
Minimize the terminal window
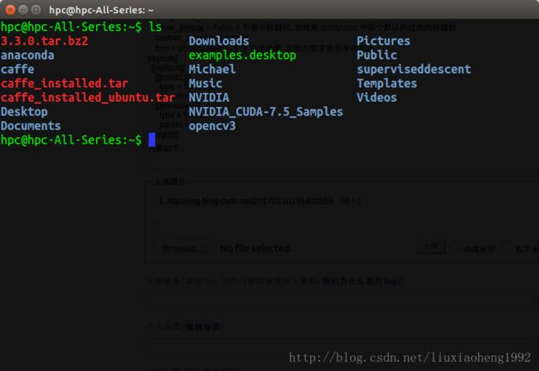click(23, 10)
